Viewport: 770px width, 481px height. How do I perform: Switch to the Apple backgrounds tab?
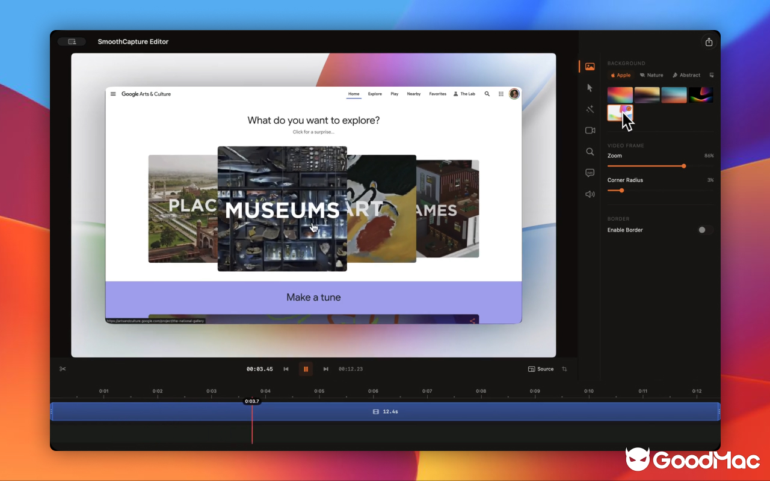(x=620, y=75)
